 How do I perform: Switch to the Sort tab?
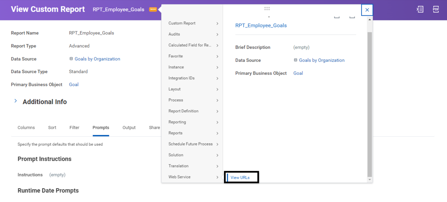coord(52,127)
